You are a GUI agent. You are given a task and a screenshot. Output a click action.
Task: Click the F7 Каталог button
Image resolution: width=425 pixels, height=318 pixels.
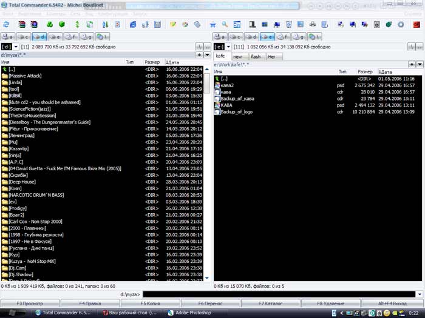pos(271,303)
